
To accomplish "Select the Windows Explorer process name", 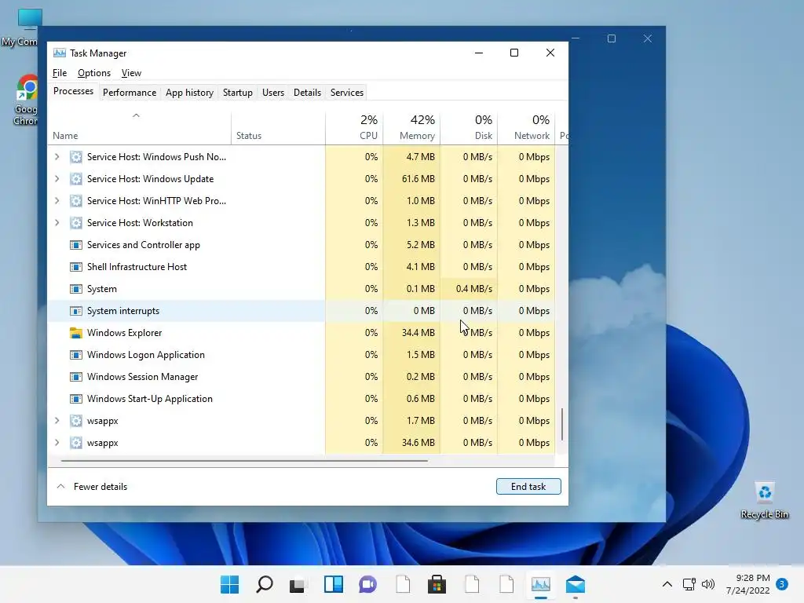I will [124, 333].
